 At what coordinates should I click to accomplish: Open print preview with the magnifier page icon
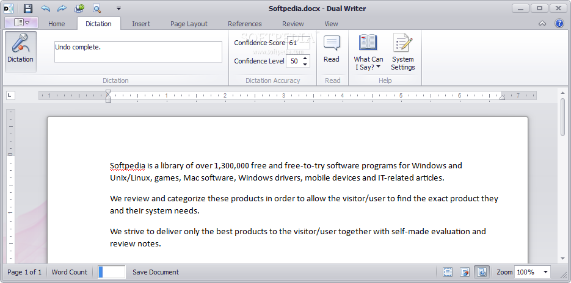(96, 9)
